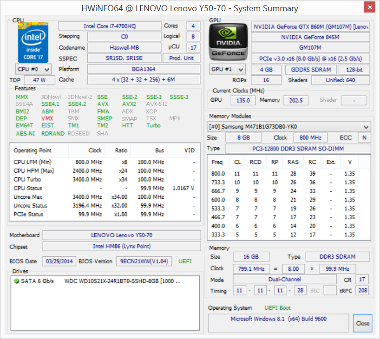Click the Memory Clock 799.1 MHz field

(251, 269)
